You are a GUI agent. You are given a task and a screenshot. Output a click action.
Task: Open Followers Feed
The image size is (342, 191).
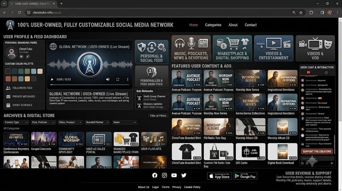(x=24, y=88)
